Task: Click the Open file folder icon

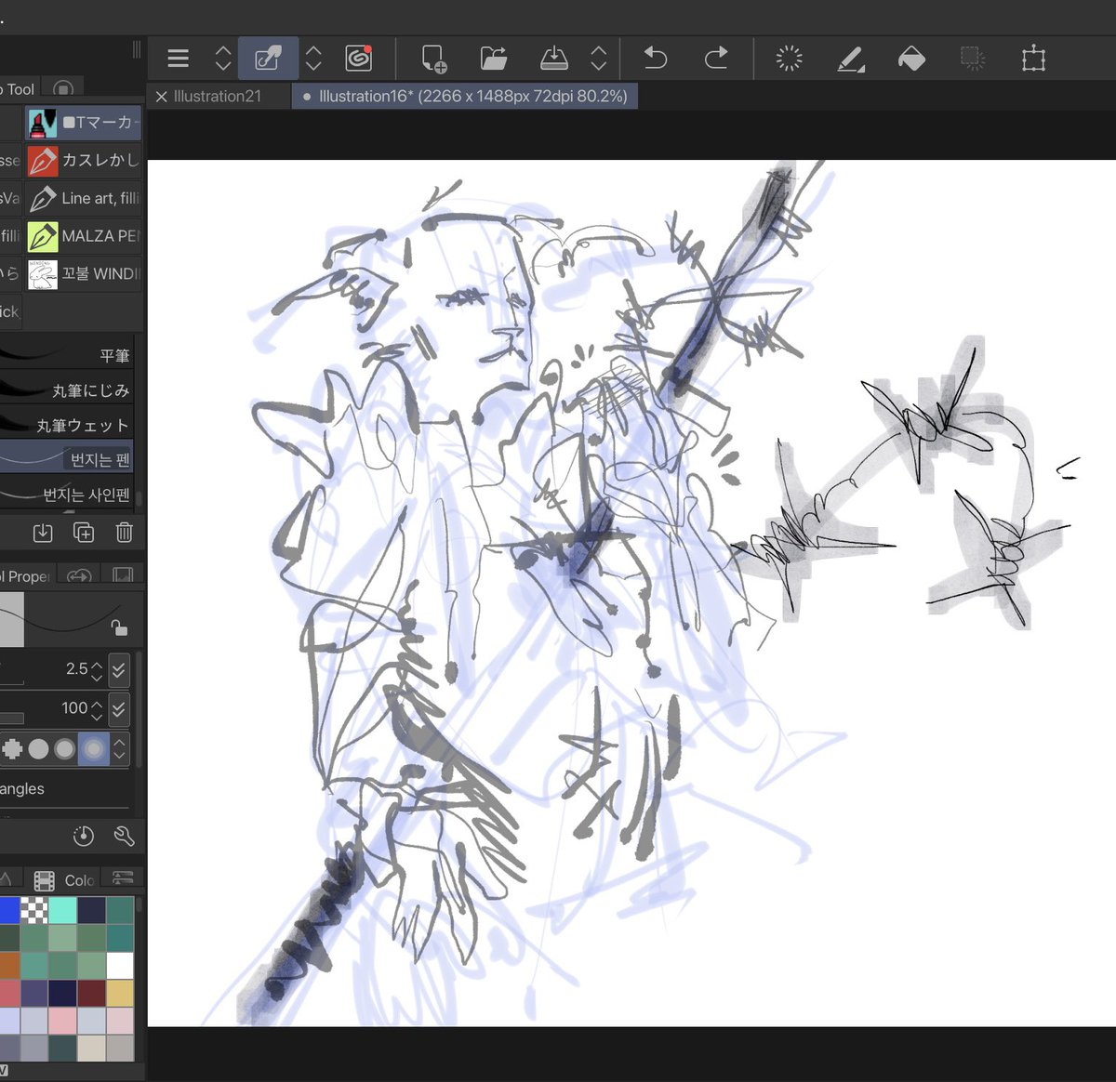Action: 494,59
